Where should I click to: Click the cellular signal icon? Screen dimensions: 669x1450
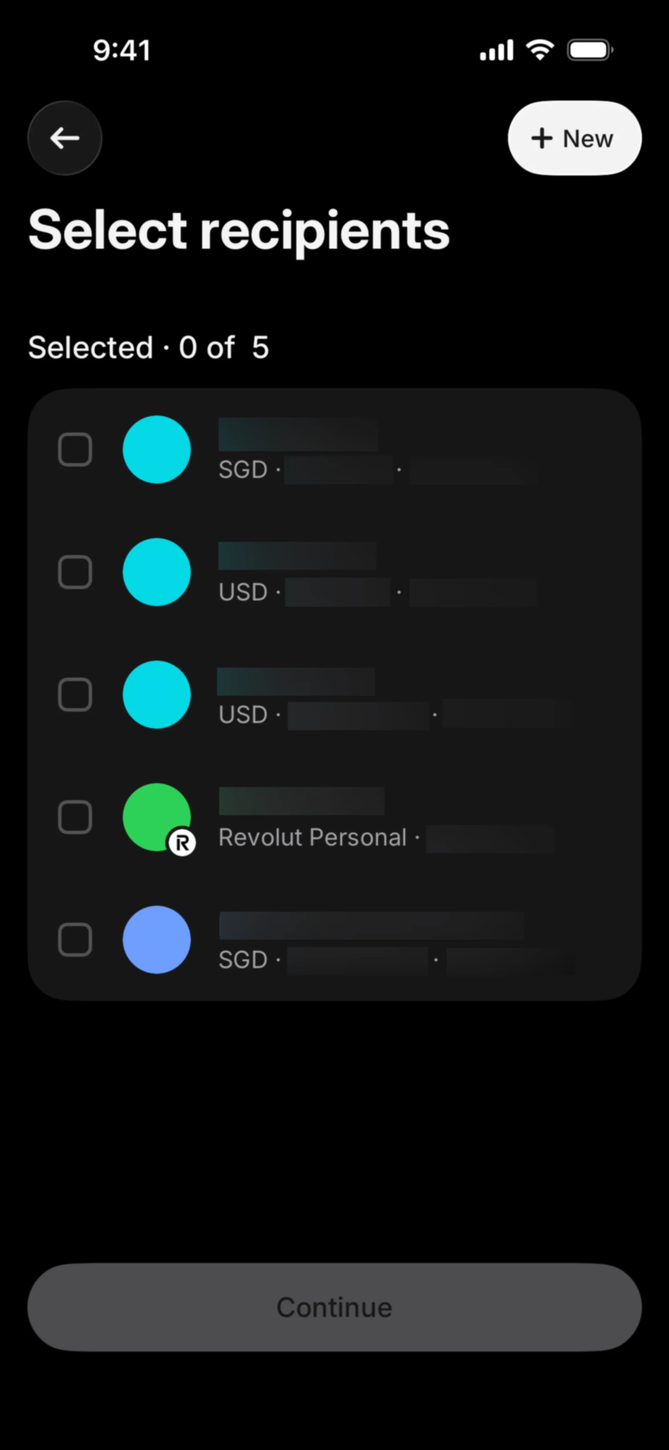coord(496,50)
